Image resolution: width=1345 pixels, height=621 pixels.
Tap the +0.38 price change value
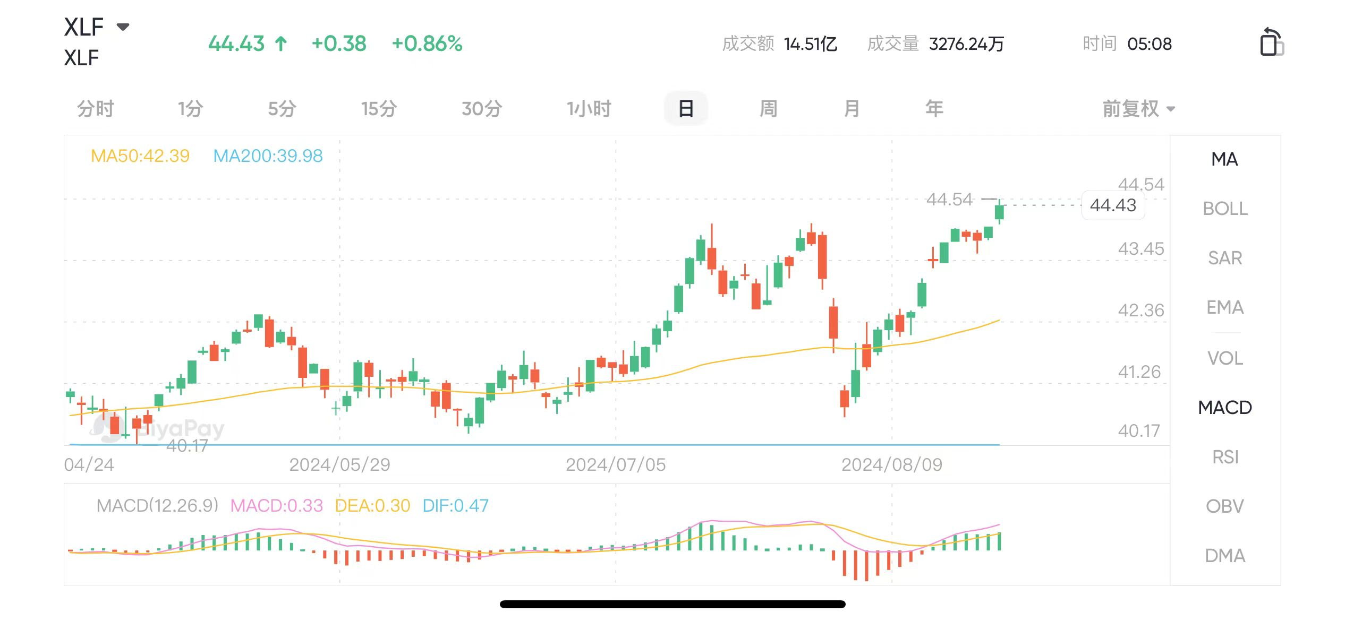[x=339, y=44]
